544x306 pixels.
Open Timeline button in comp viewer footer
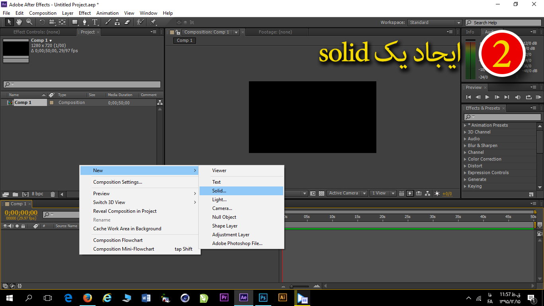[419, 193]
